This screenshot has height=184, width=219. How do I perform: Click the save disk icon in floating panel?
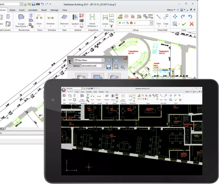[x=109, y=67]
